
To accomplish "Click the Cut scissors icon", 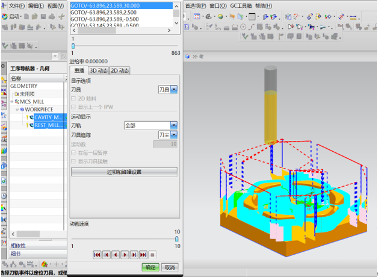I will (61, 16).
